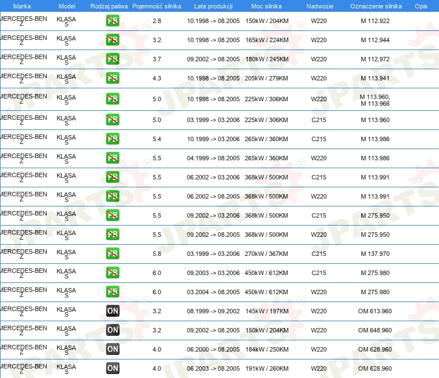
Task: Click ON diesel icon in OM 613.960 row
Action: (x=112, y=310)
